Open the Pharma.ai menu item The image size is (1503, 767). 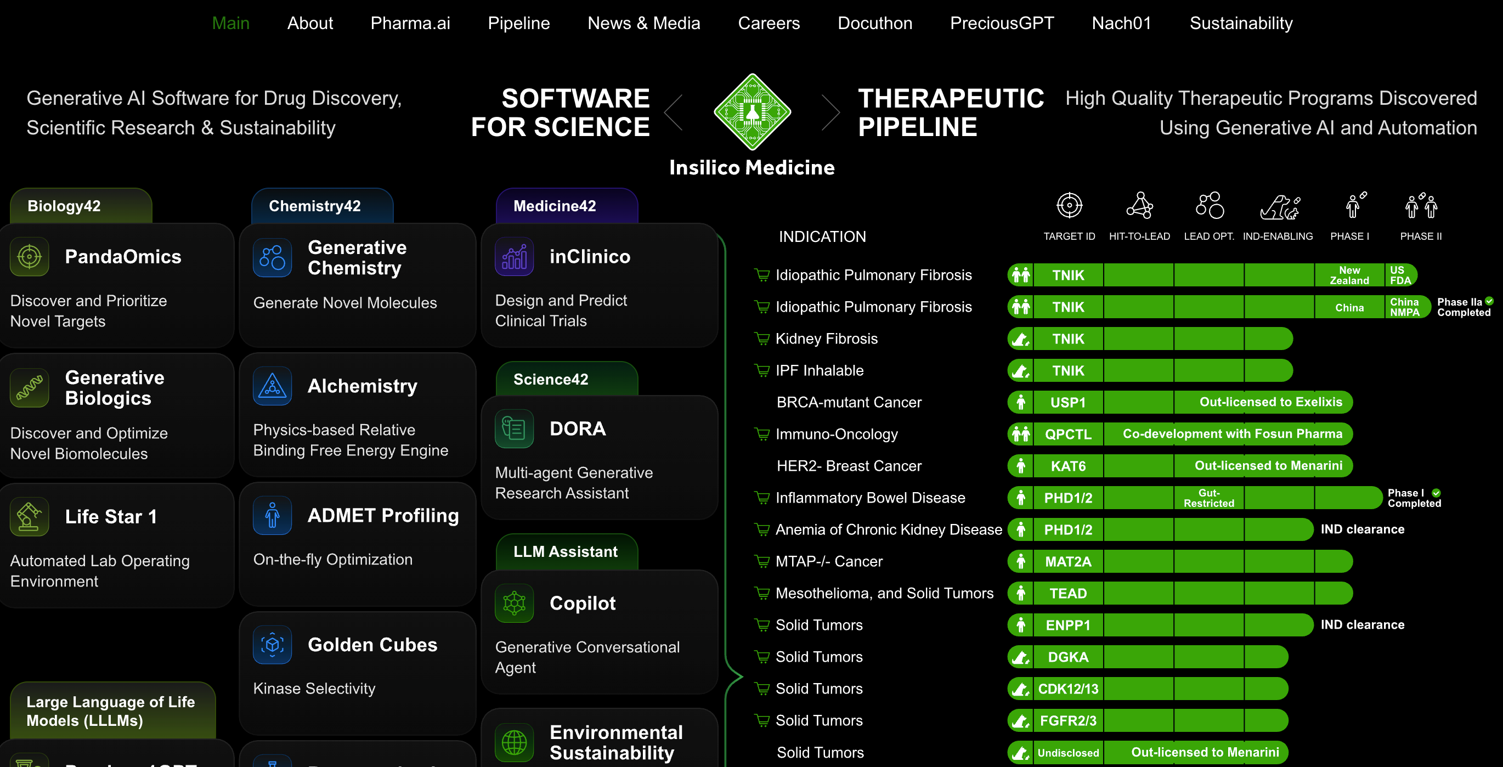[410, 24]
